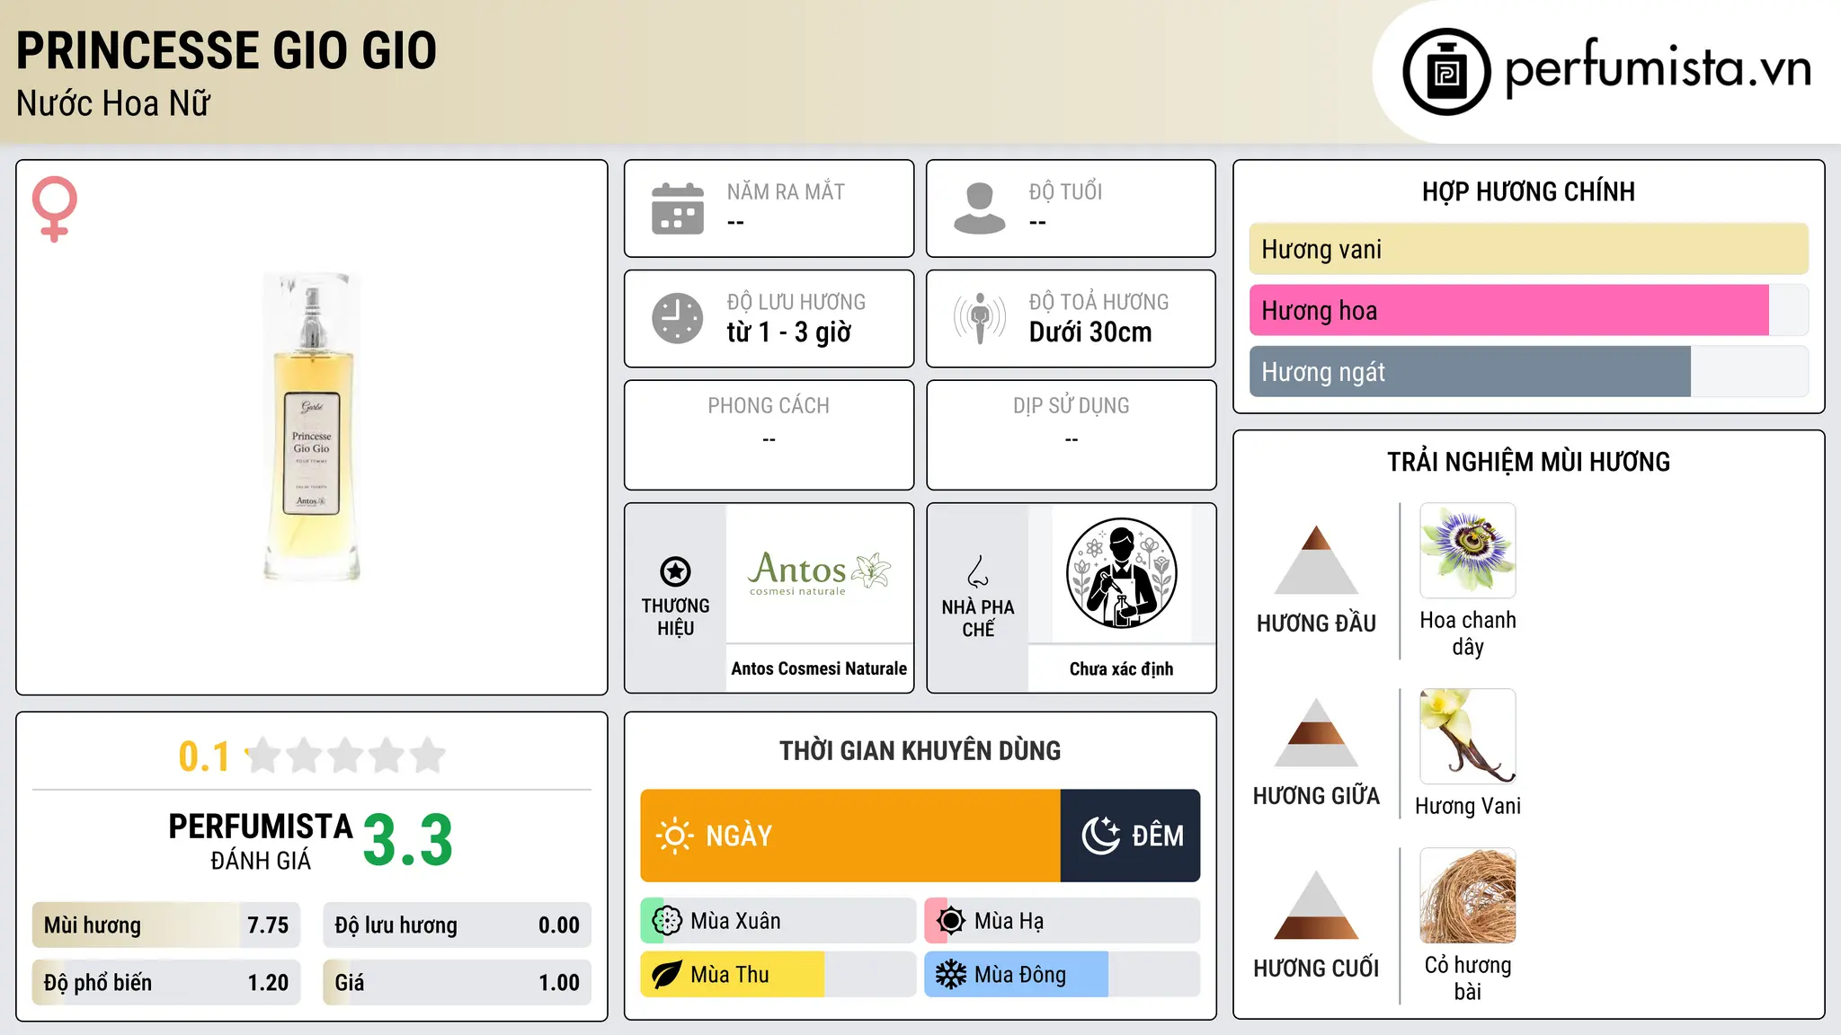Click the Trải nghiệm mùi hương heading

(1529, 462)
